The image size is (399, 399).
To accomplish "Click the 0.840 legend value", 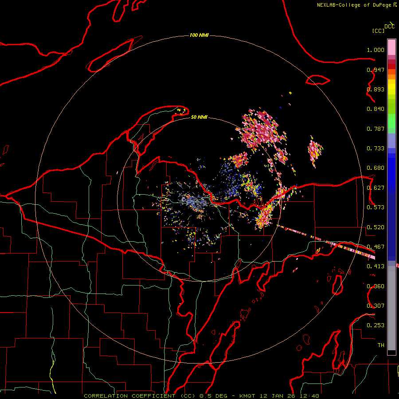I will coord(376,109).
